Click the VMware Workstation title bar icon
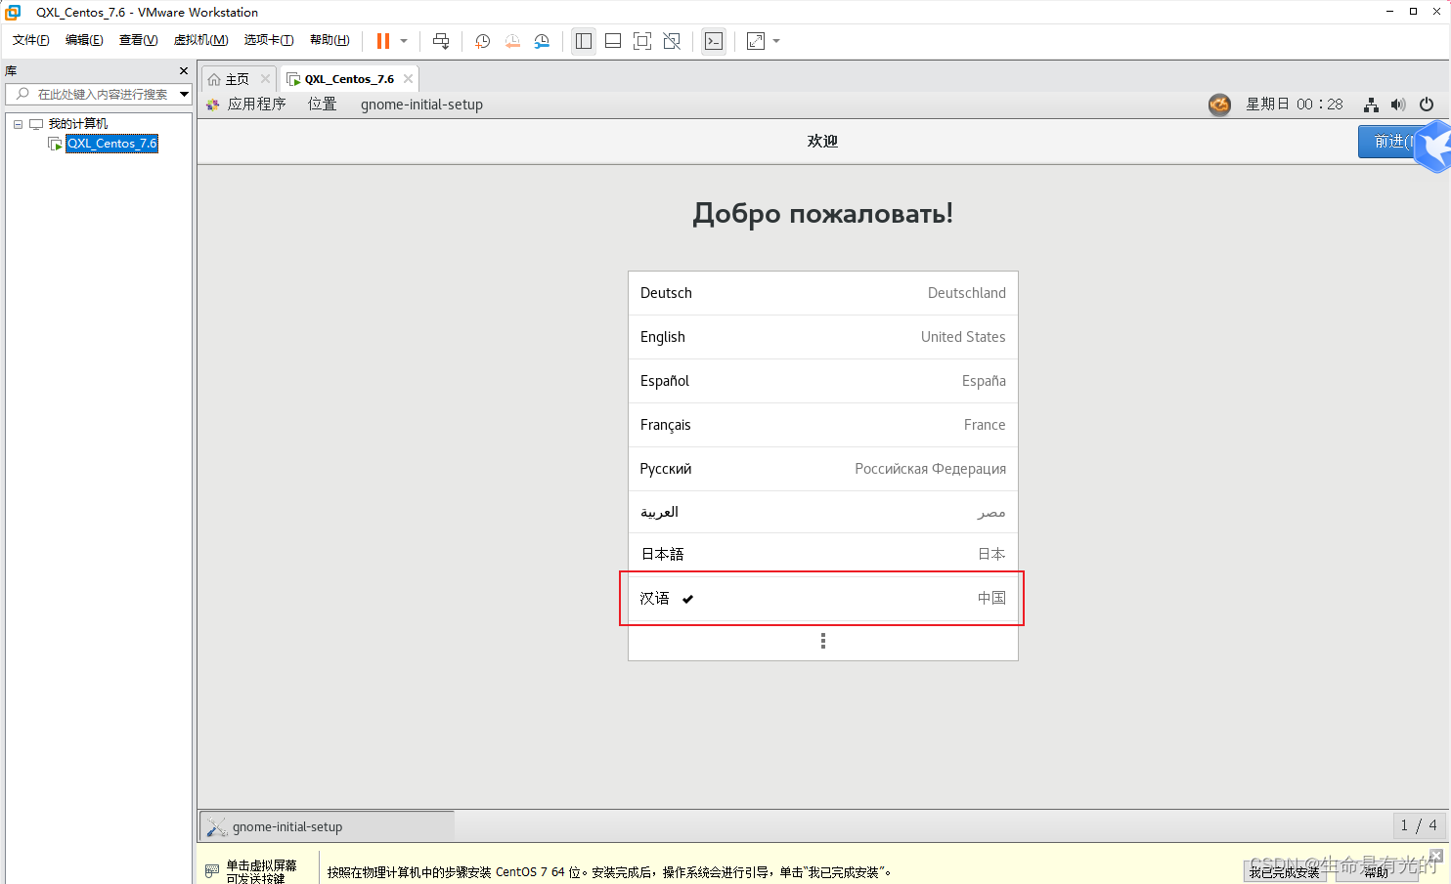Viewport: 1451px width, 884px height. [13, 12]
